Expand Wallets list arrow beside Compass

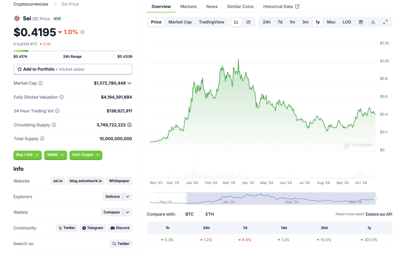click(128, 212)
